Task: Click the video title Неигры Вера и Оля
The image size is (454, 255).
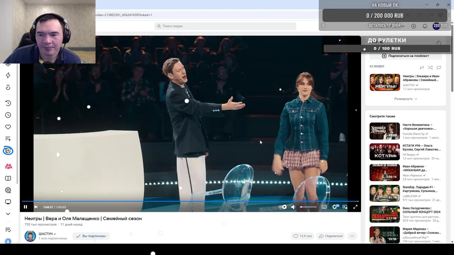Action: [x=83, y=219]
